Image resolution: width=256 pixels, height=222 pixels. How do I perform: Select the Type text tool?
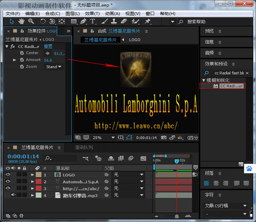[x=93, y=21]
